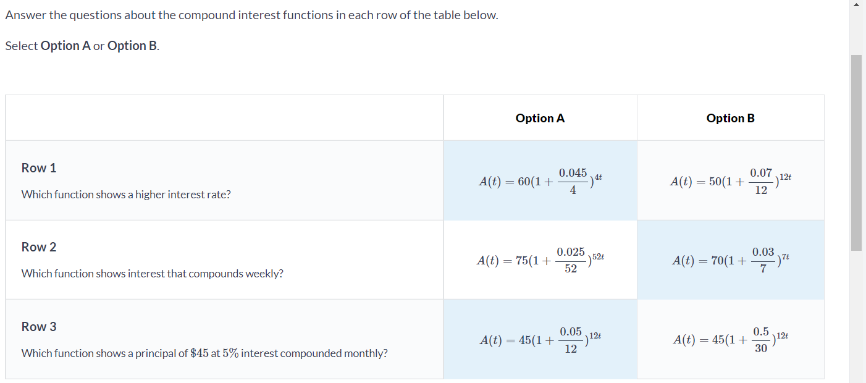Screen dimensions: 866x383
Task: Click the Row 1 label
Action: click(x=38, y=167)
